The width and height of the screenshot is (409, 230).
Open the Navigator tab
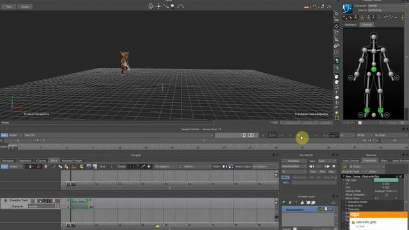pos(8,160)
